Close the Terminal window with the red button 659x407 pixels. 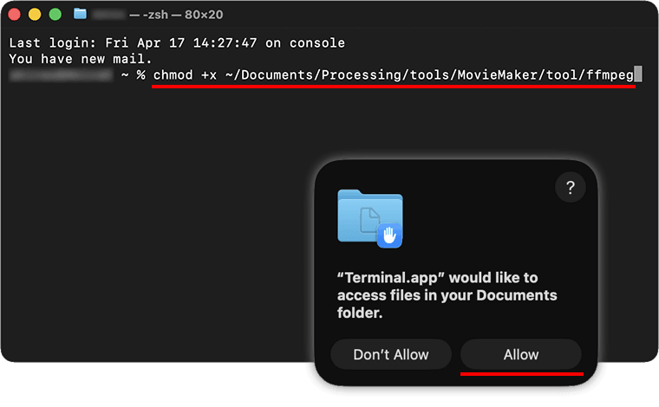pyautogui.click(x=16, y=14)
